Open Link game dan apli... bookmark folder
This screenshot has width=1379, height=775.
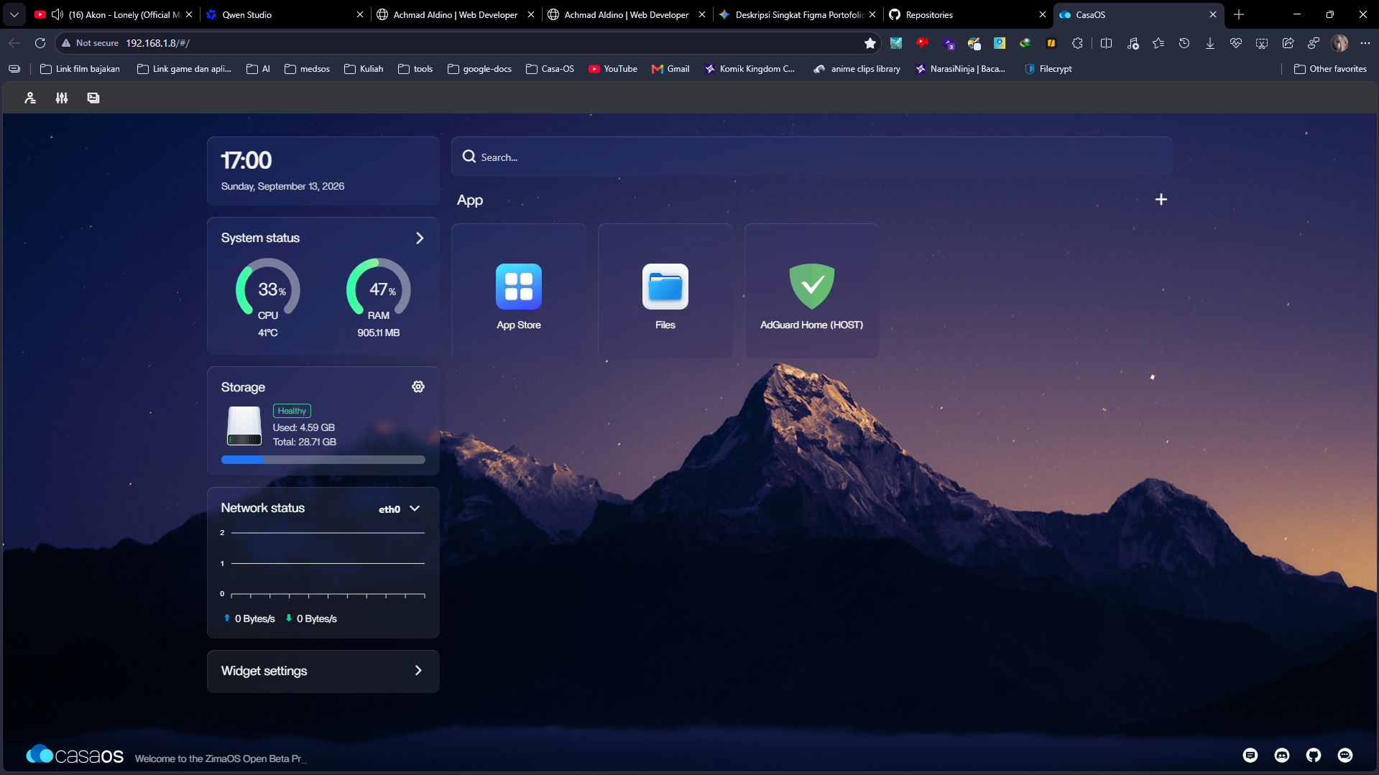[185, 69]
